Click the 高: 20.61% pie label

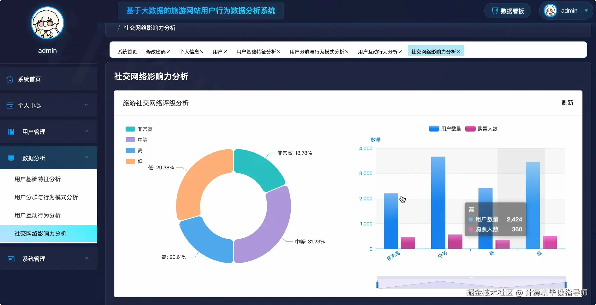(x=174, y=257)
